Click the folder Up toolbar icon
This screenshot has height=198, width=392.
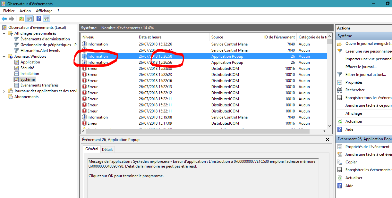coord(21,19)
